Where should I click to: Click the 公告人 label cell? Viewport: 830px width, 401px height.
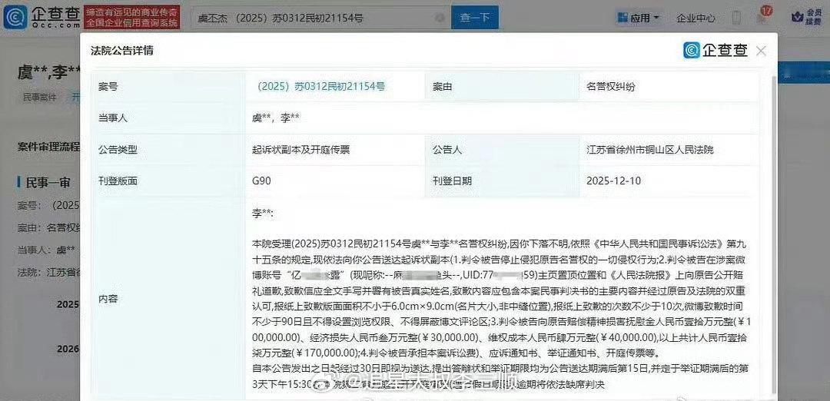click(502, 150)
